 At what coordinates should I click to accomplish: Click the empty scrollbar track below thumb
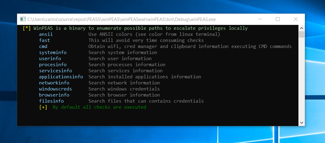(302, 78)
